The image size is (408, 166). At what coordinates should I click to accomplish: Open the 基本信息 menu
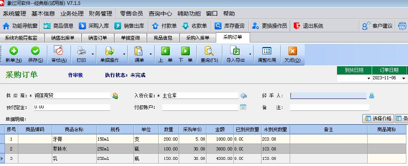[43, 13]
